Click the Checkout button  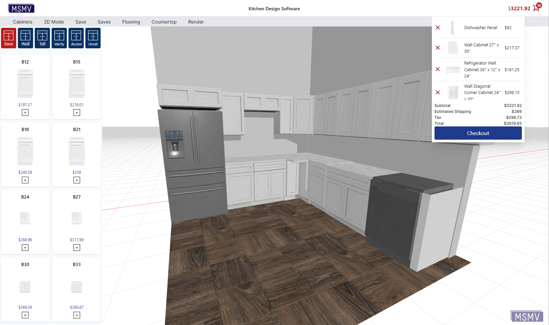[x=478, y=133]
